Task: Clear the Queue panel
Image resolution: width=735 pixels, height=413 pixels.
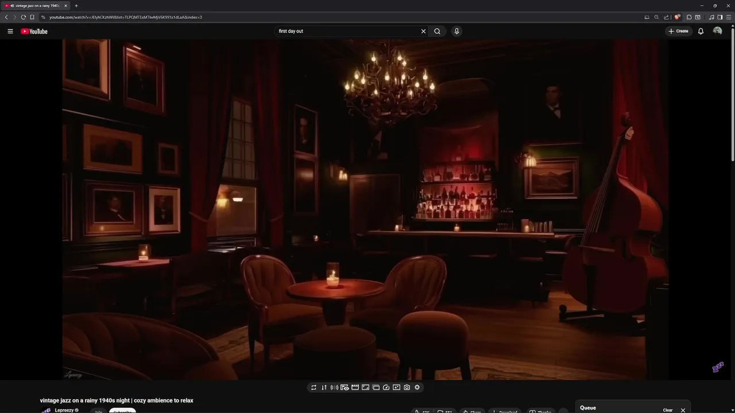Action: (668, 410)
